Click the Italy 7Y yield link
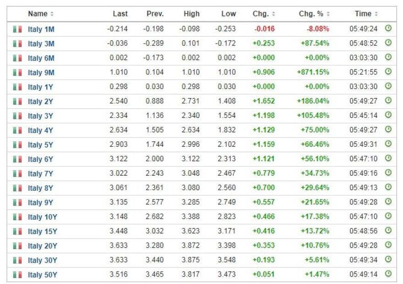This screenshot has height=284, width=403. (40, 174)
